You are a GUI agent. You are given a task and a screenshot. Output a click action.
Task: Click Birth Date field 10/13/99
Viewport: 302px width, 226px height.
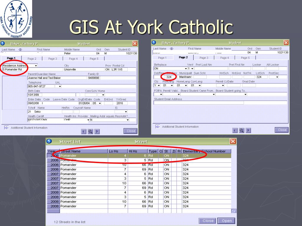click(35, 95)
